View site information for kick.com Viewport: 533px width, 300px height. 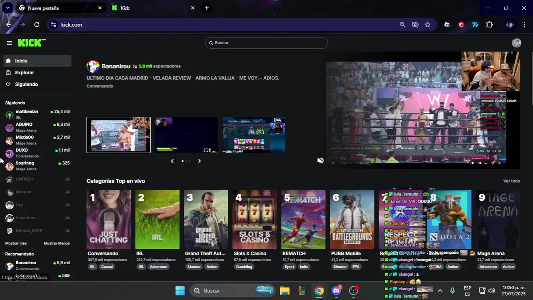click(x=53, y=25)
